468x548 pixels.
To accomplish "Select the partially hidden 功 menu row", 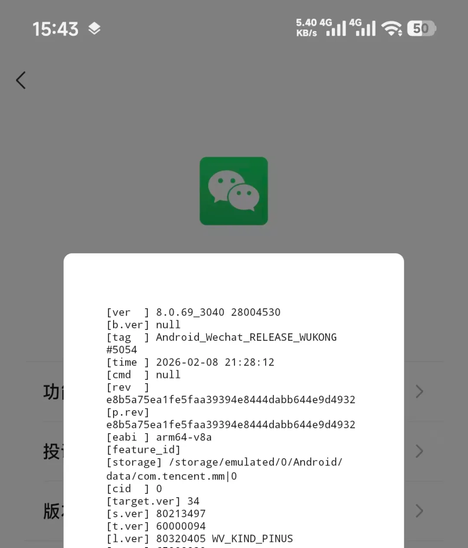I will (x=234, y=391).
